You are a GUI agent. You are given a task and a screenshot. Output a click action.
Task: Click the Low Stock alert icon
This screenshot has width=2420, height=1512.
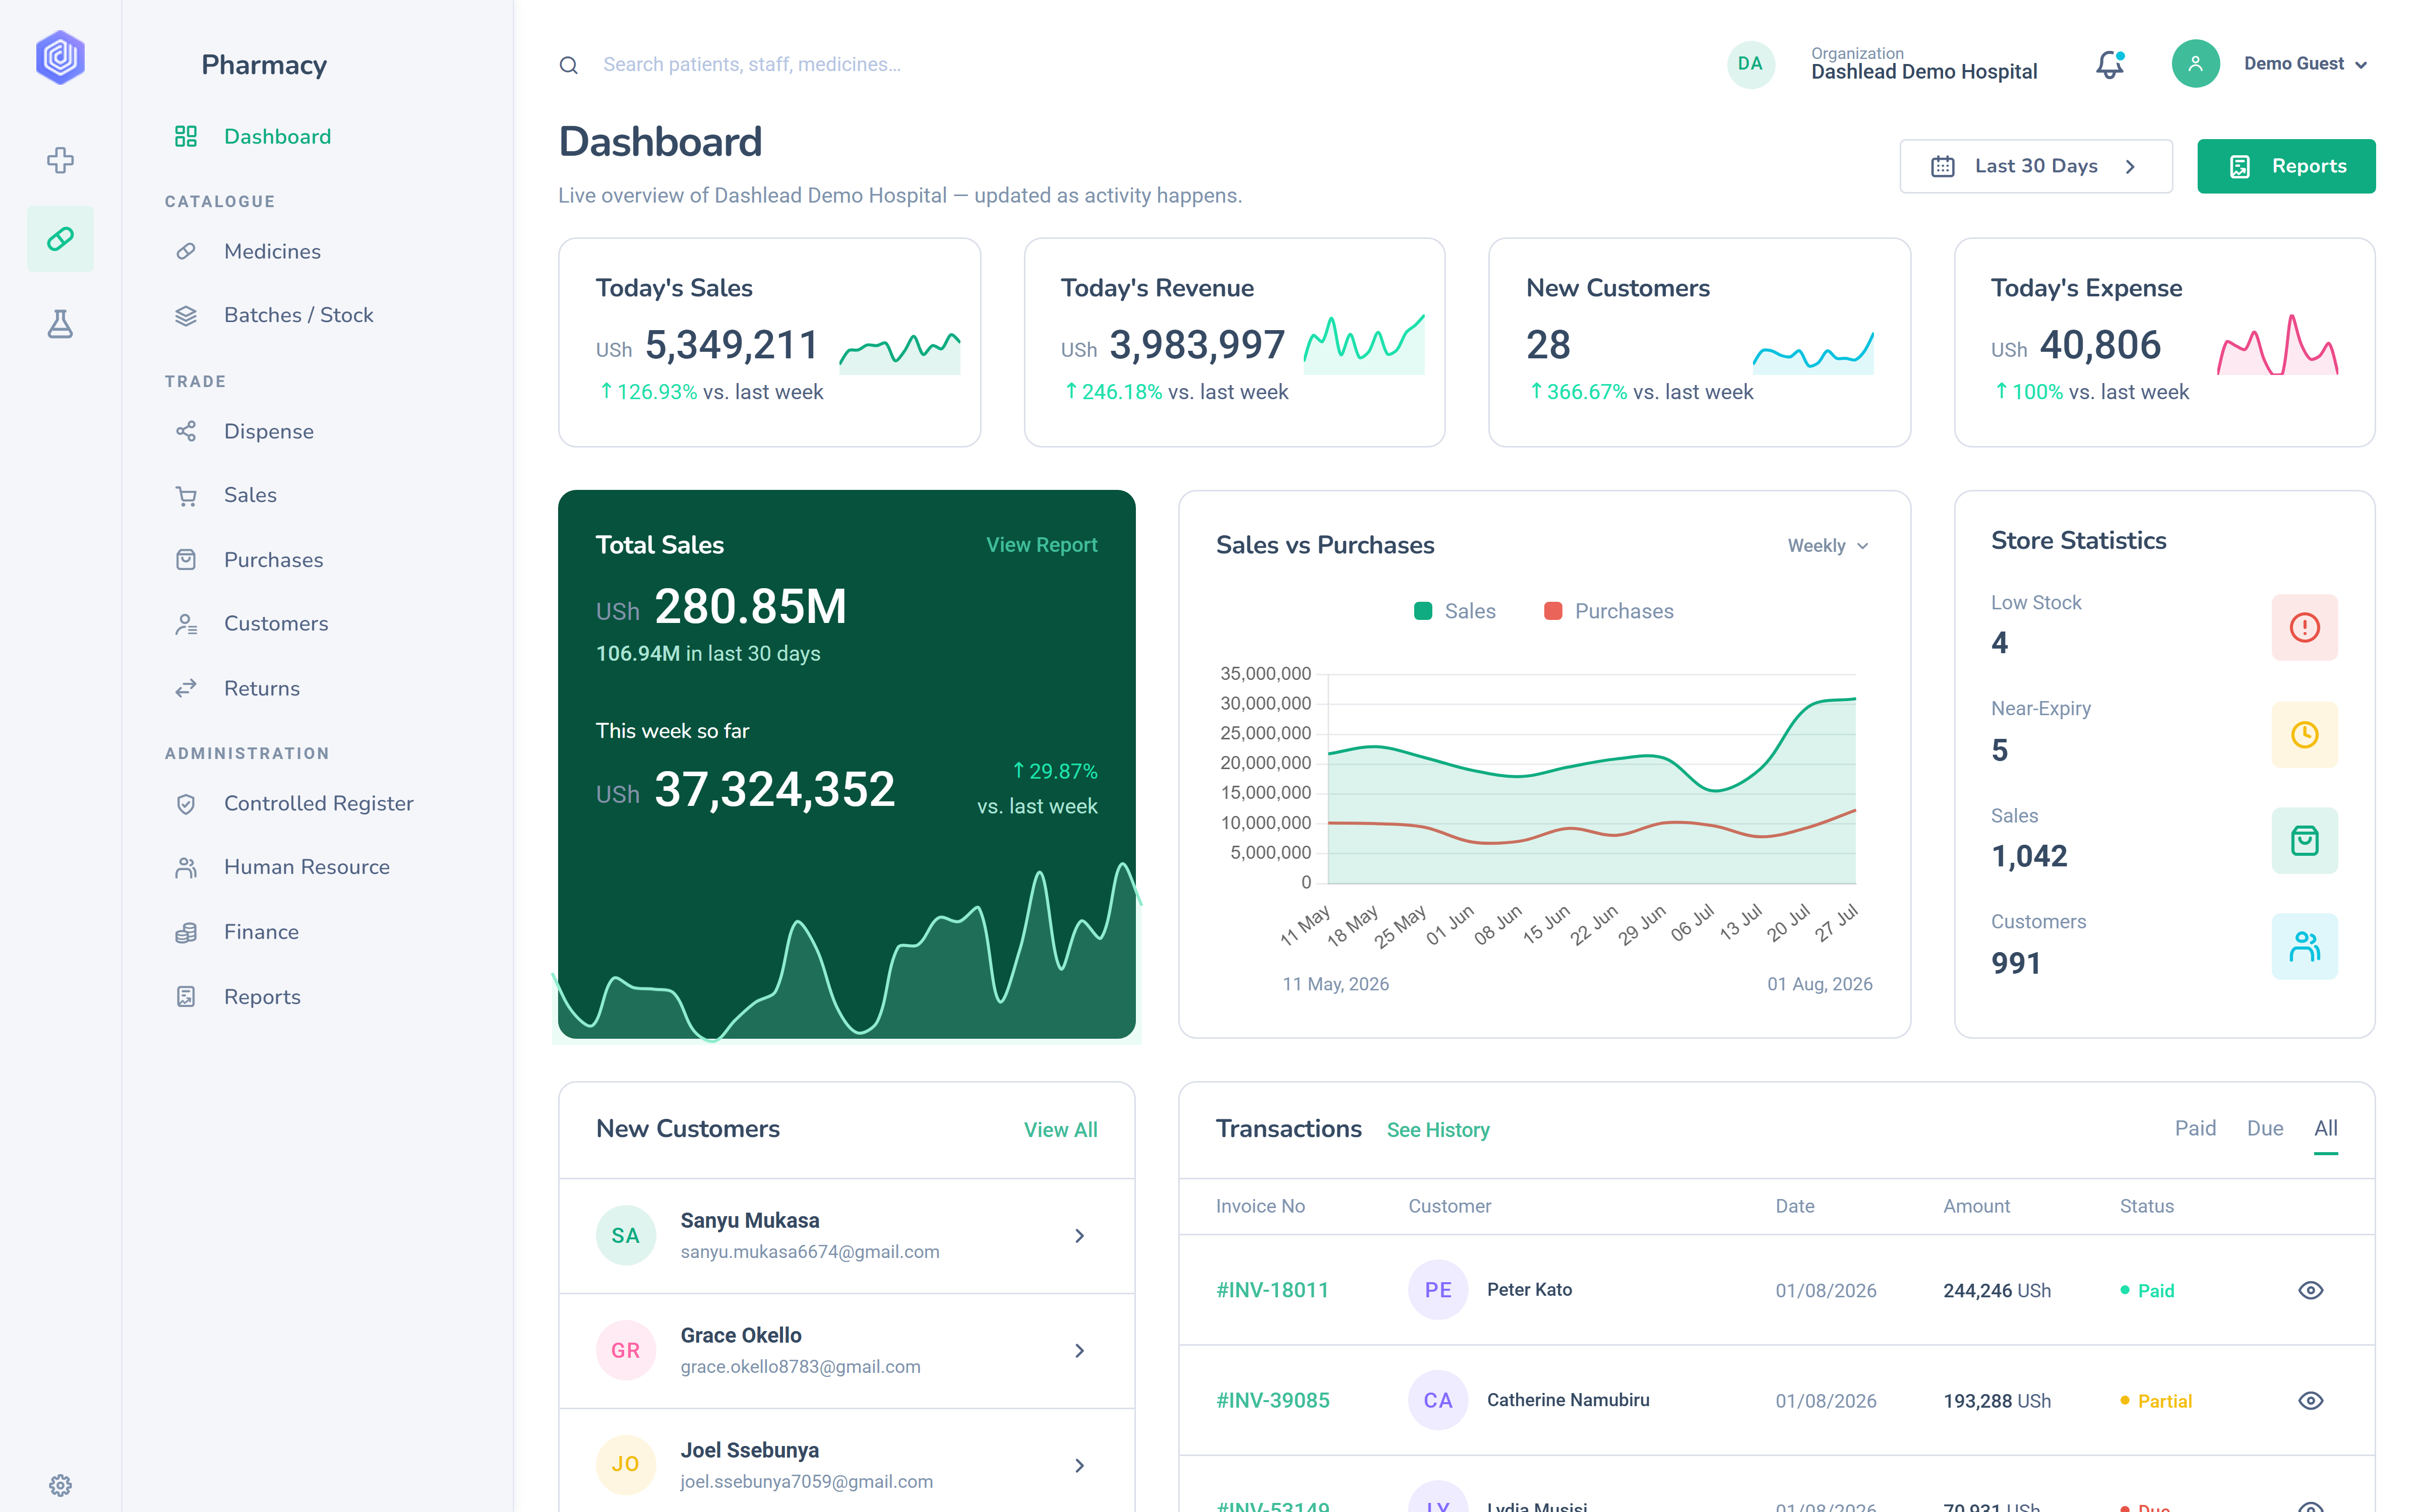point(2304,628)
